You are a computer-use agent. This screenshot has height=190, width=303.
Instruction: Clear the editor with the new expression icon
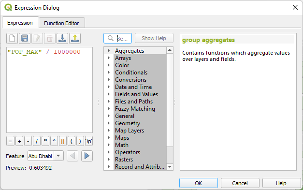[x=12, y=38]
